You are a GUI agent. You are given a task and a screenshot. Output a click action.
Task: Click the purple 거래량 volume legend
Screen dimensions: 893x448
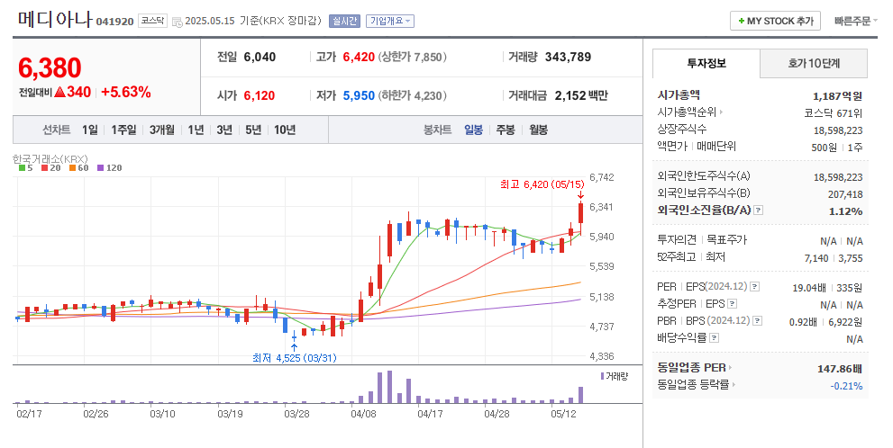pos(614,376)
